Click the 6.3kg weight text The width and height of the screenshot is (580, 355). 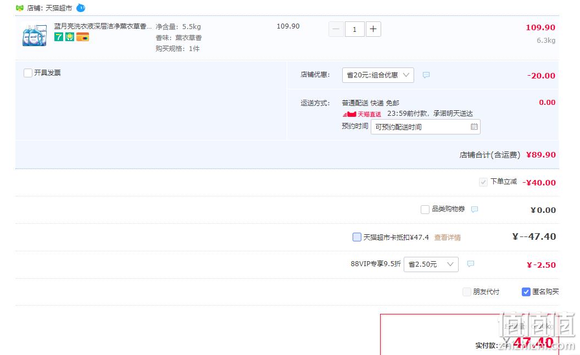tap(546, 40)
